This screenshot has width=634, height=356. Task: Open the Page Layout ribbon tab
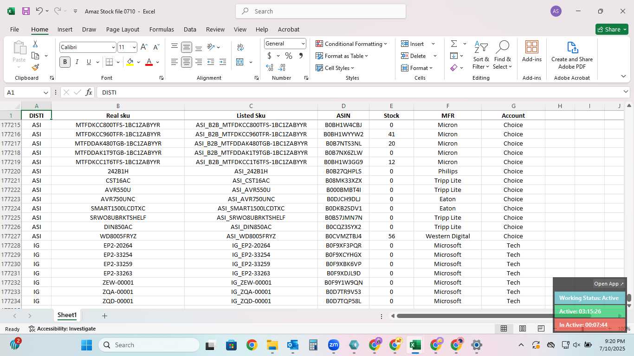coord(123,29)
